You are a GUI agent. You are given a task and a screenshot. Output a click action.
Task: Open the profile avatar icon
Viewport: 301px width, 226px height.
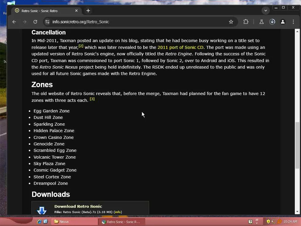pos(283,22)
